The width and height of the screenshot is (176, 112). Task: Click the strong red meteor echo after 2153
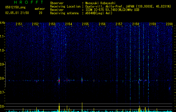tap(59, 81)
